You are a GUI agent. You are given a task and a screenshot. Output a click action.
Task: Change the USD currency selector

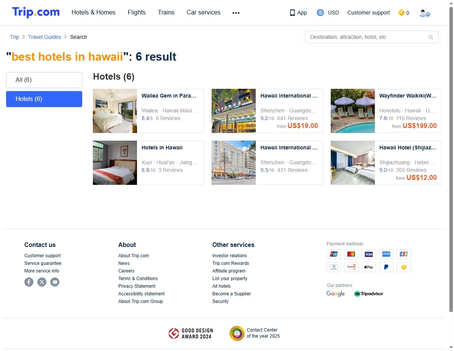tap(333, 13)
